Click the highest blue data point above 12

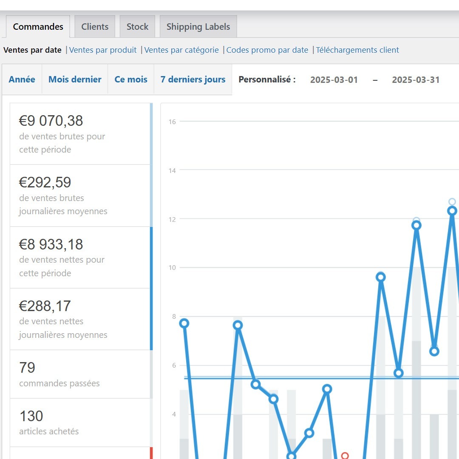(x=452, y=211)
